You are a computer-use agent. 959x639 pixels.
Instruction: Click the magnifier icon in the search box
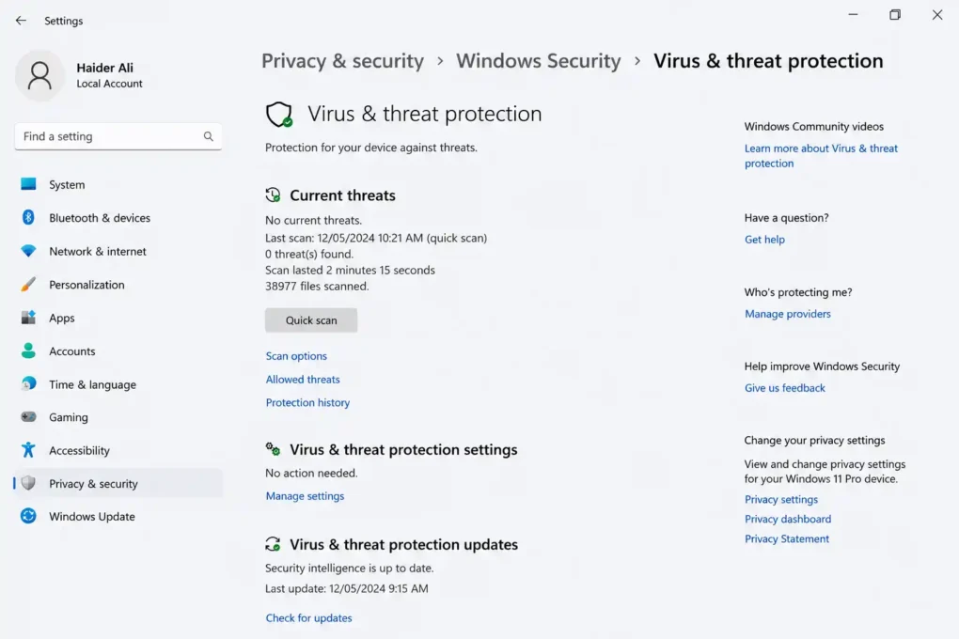point(209,136)
